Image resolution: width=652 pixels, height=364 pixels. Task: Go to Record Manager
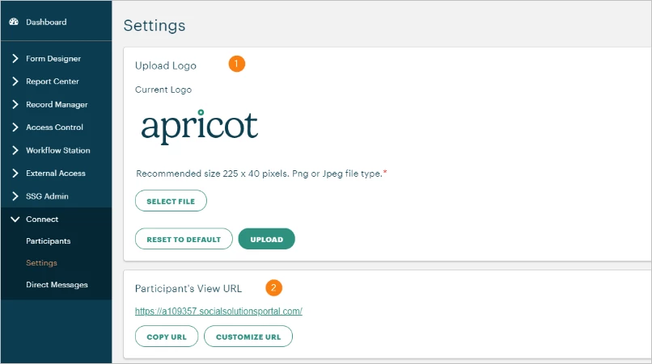57,105
